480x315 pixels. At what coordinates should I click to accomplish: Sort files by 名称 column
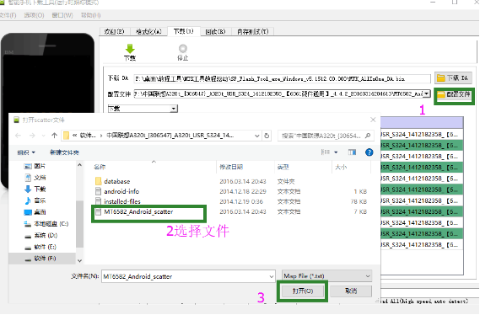[x=100, y=167]
